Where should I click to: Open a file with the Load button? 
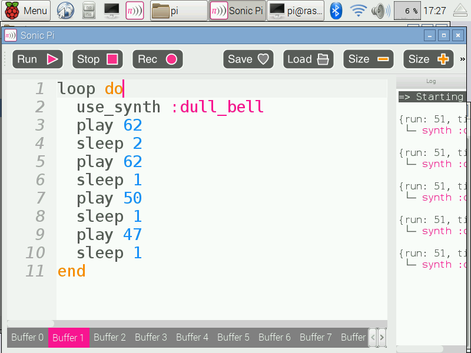click(x=308, y=59)
